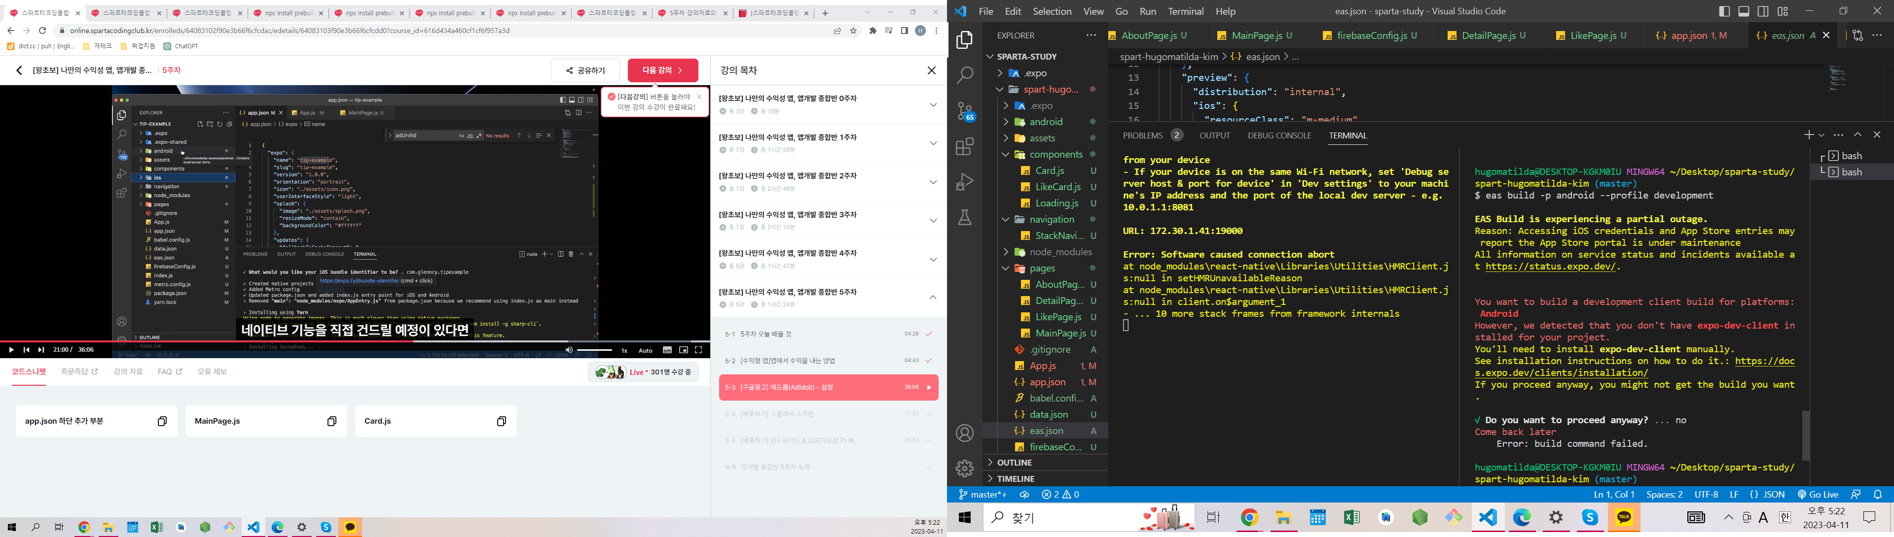
Task: Adjust the lecture video volume slider
Action: coord(595,350)
